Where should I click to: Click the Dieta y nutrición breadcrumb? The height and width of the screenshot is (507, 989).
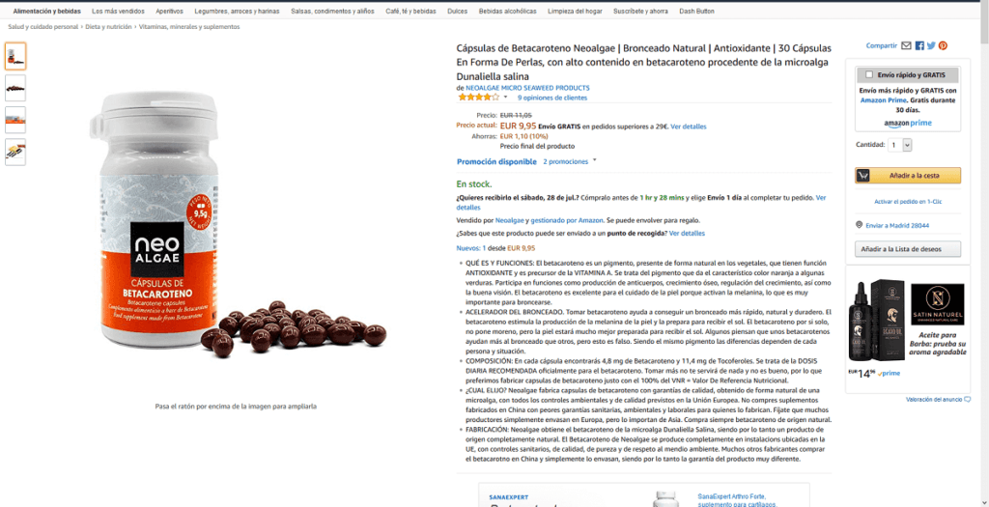pyautogui.click(x=108, y=27)
